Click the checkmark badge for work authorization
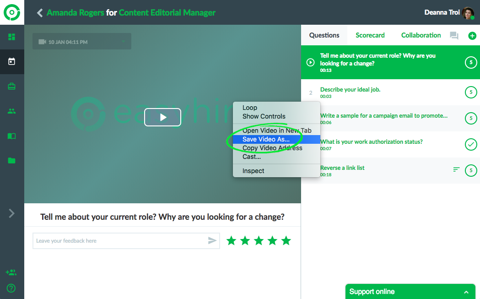Viewport: 480px width, 299px height. click(471, 144)
